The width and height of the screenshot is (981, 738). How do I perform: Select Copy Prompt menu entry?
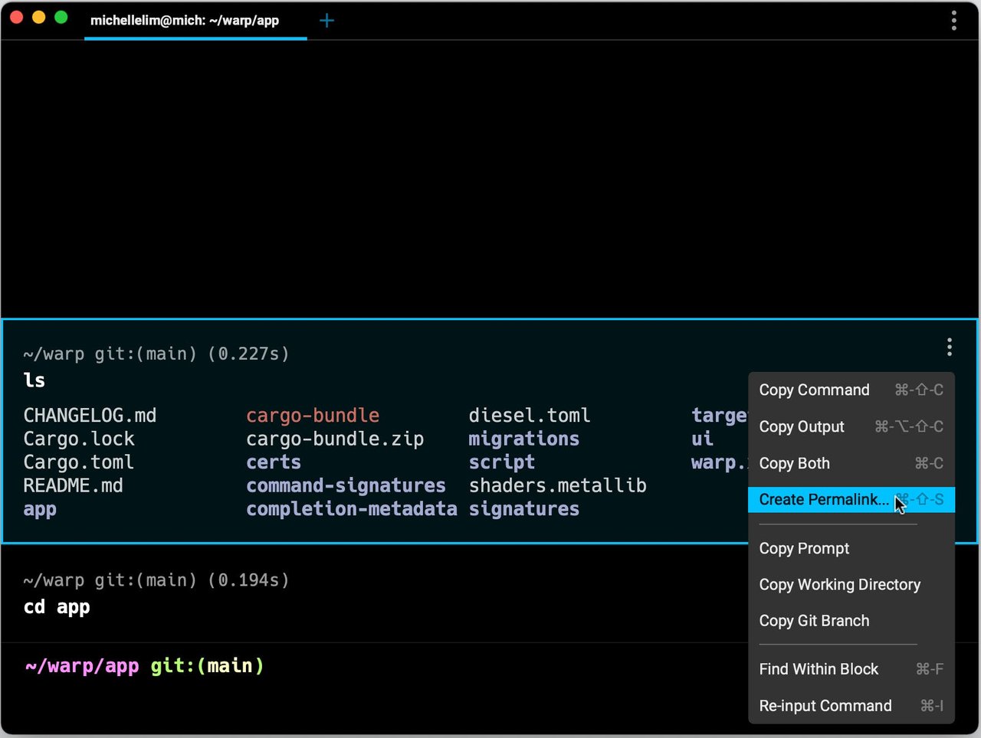pyautogui.click(x=804, y=548)
